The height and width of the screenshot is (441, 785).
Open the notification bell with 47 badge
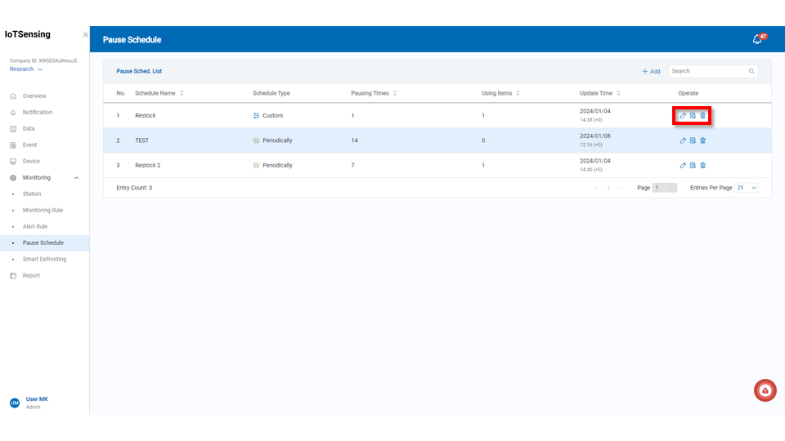(x=757, y=39)
